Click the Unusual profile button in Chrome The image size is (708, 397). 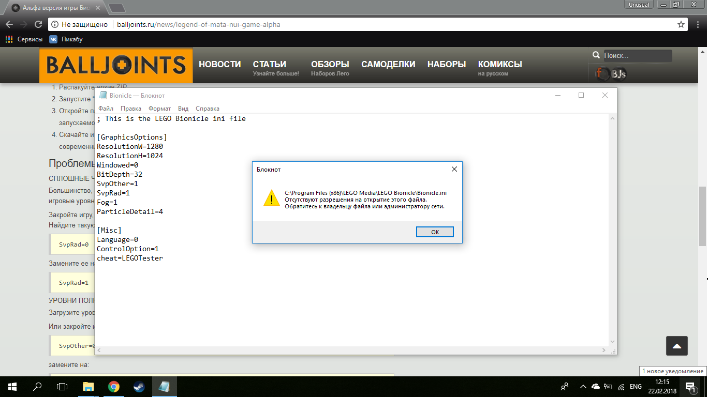[x=639, y=5]
